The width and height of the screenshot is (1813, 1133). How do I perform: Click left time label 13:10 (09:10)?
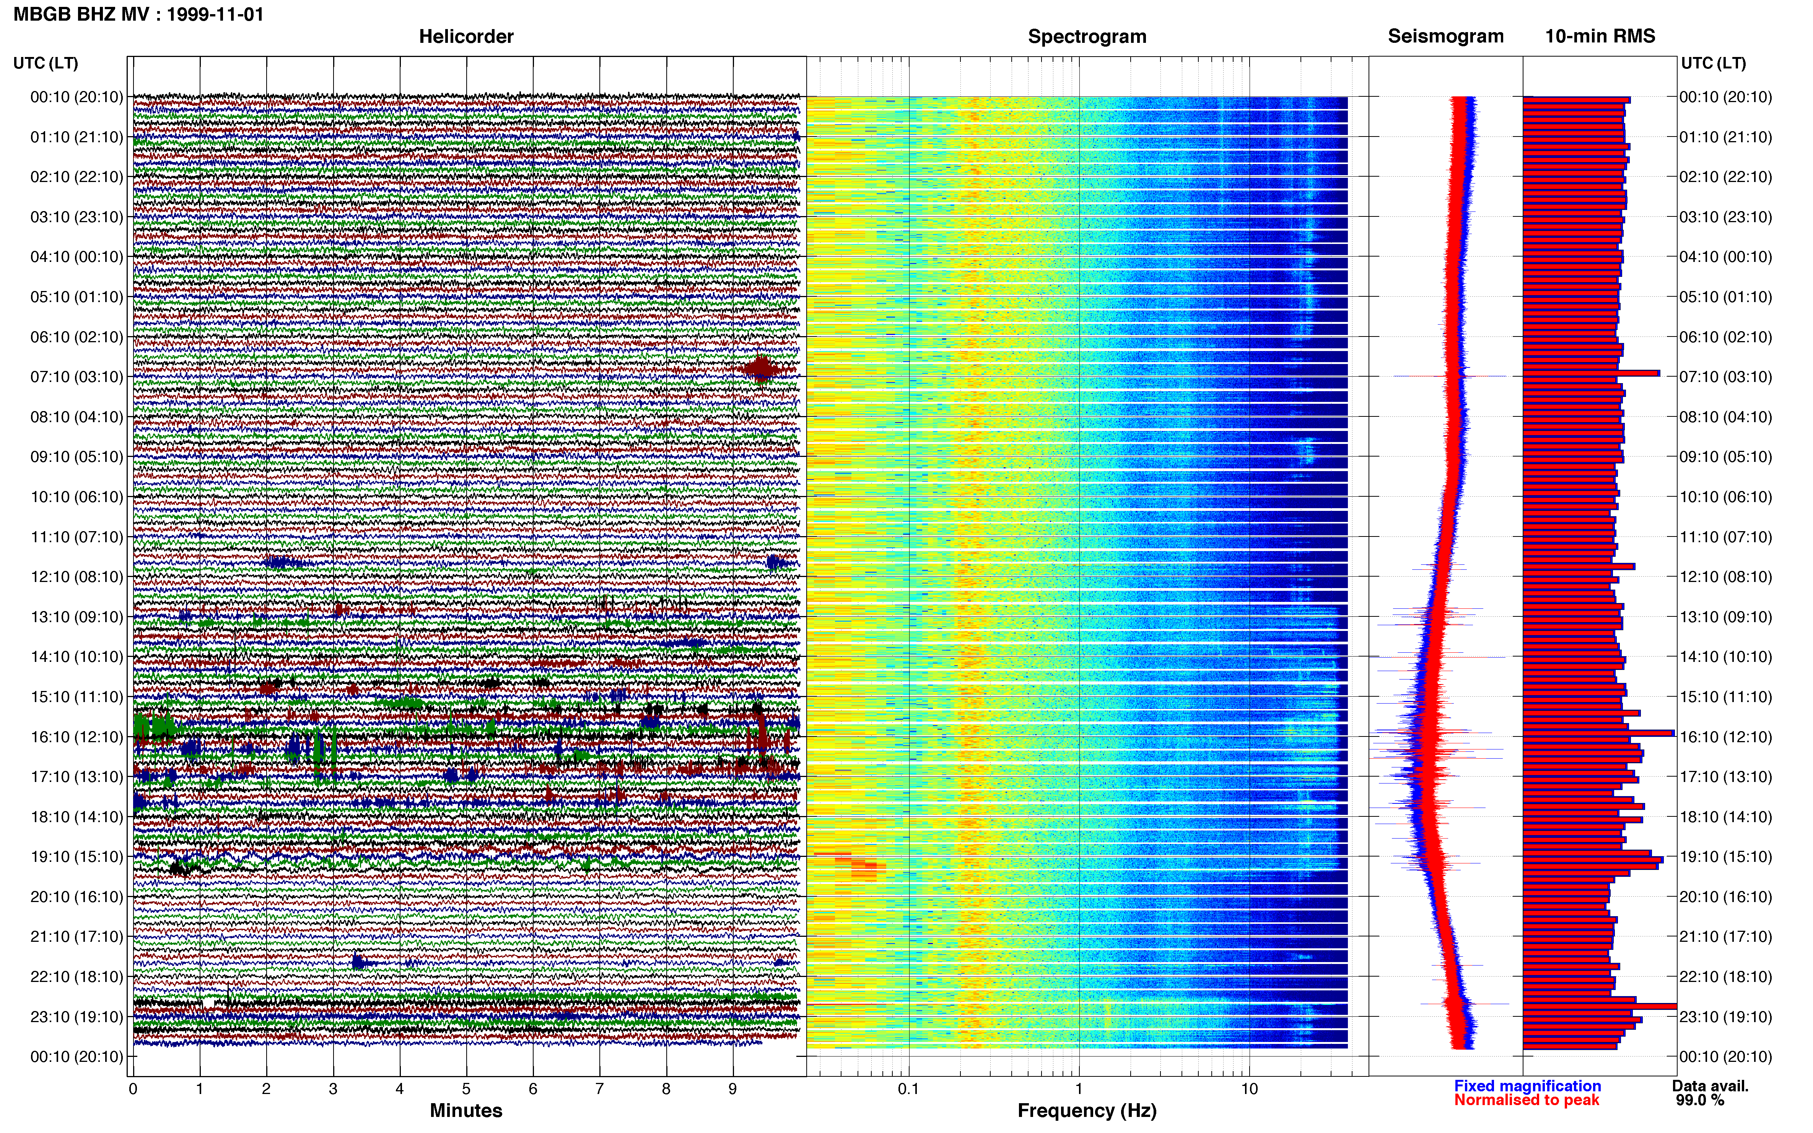coord(76,617)
